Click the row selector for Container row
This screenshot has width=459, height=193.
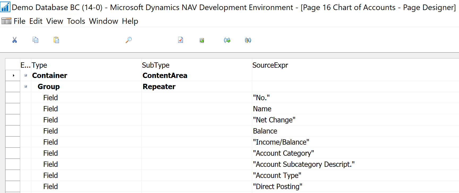coord(13,75)
